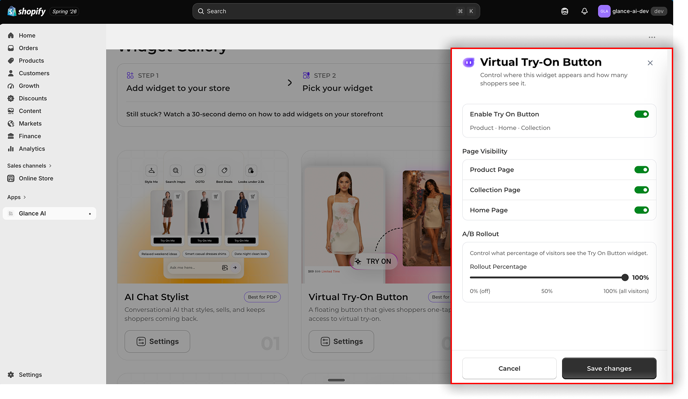Click the Search field in the top bar

[x=336, y=11]
